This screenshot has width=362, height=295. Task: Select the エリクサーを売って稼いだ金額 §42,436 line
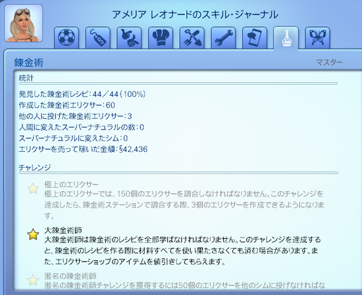[83, 149]
